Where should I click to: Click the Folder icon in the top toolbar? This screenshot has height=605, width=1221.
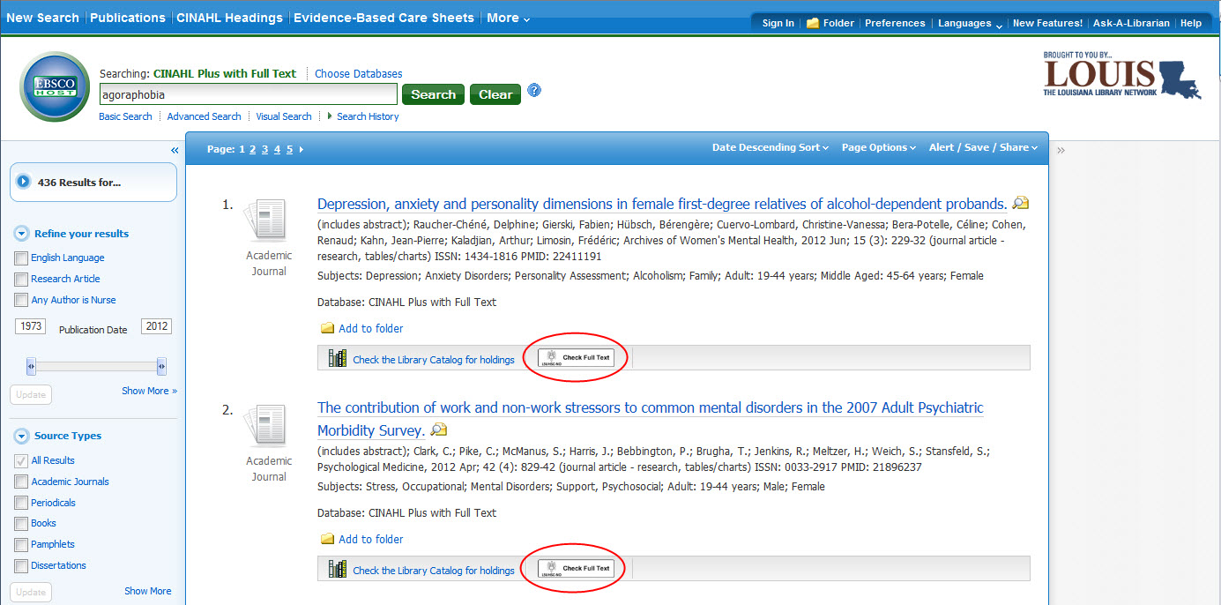click(x=815, y=23)
